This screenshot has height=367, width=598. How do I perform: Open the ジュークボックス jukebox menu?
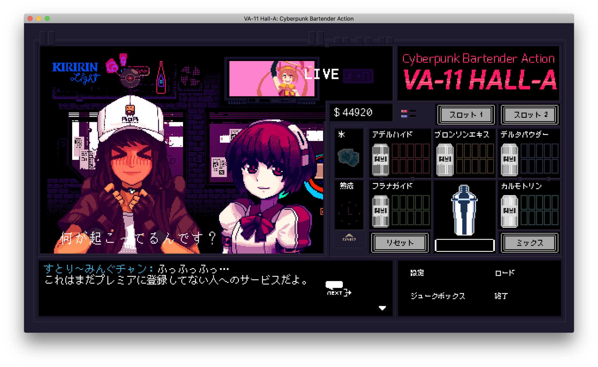438,296
